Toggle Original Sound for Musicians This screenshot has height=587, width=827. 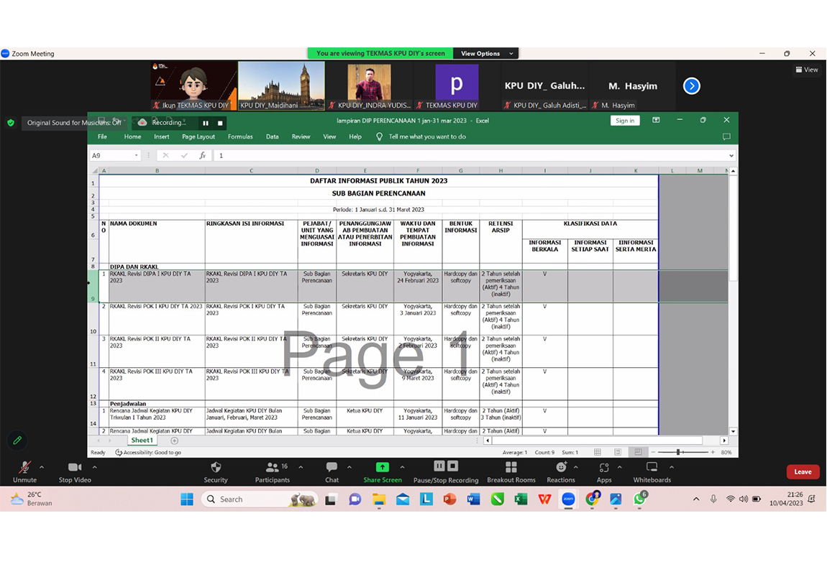pyautogui.click(x=73, y=123)
